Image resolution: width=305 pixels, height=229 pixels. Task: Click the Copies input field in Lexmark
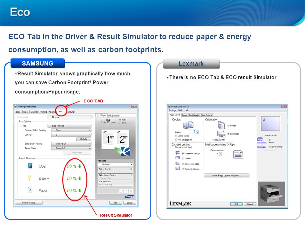(193, 132)
